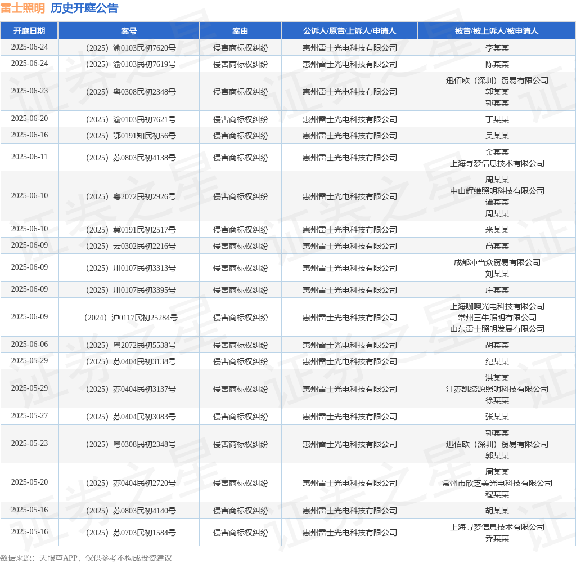
Task: Click case number 鄂0191知民初56号
Action: [130, 136]
